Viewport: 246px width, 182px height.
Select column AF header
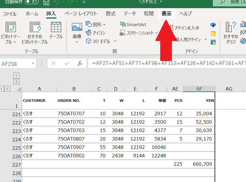[x=199, y=89]
